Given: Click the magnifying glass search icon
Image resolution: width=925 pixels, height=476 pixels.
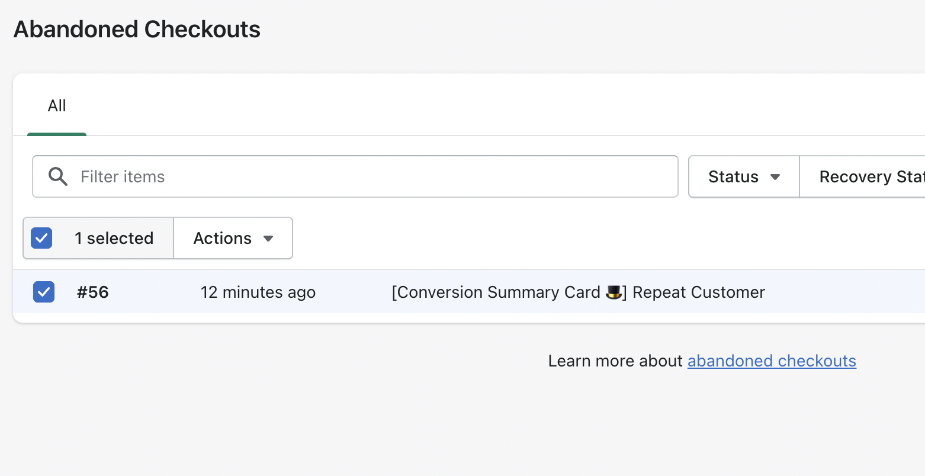Looking at the screenshot, I should (x=57, y=176).
